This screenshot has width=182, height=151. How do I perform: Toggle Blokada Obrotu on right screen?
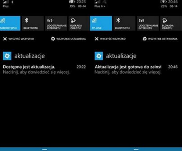pyautogui.click(x=171, y=23)
